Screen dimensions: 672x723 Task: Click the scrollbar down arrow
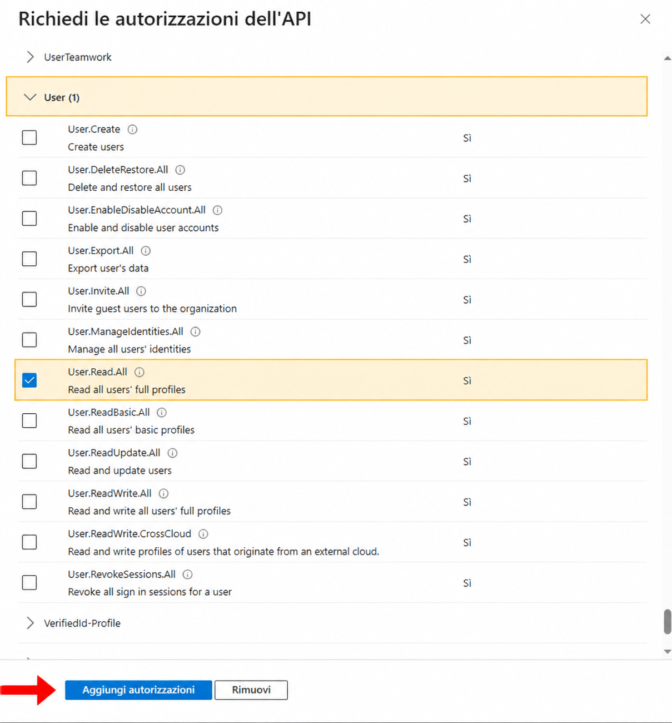(668, 652)
